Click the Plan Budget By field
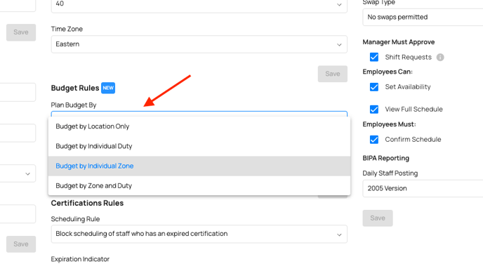Viewport: 483px width, 264px height. click(199, 114)
